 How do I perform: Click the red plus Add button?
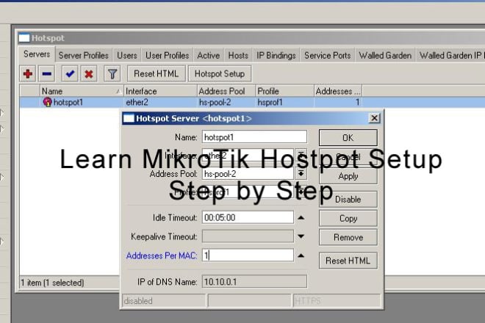click(28, 74)
